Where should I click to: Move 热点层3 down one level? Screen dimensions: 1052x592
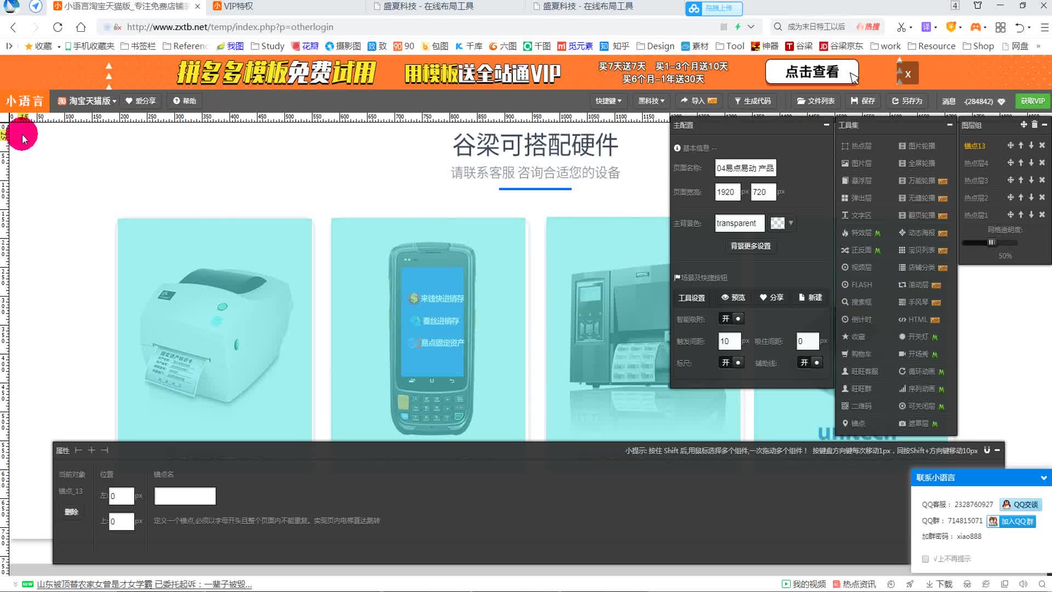click(1031, 180)
